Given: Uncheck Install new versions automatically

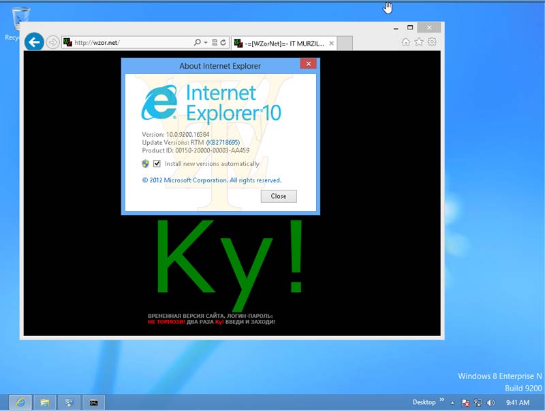Looking at the screenshot, I should point(157,164).
